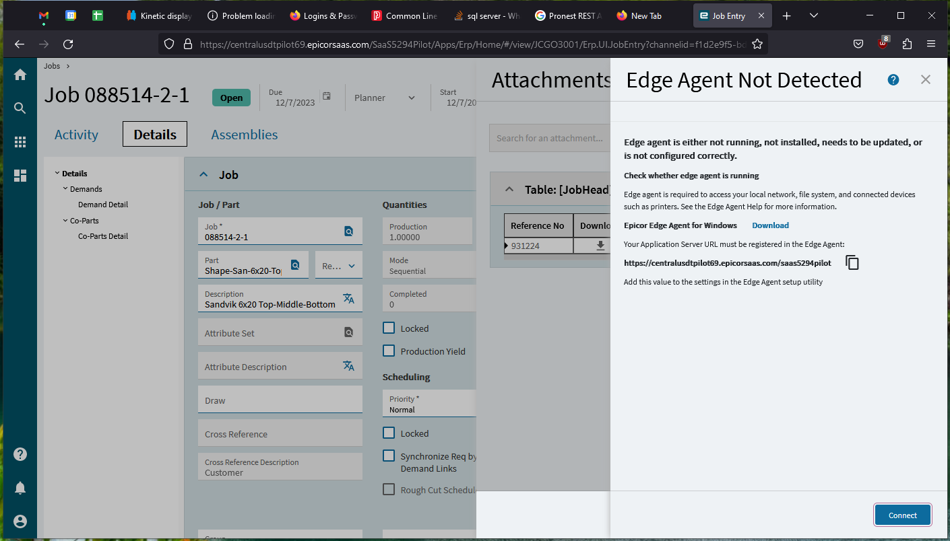
Task: Open the search icon in the Kinetic sidebar
Action: (x=20, y=108)
